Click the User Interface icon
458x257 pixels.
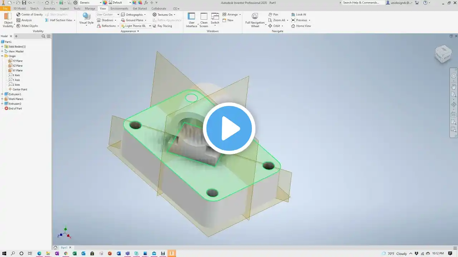(191, 16)
